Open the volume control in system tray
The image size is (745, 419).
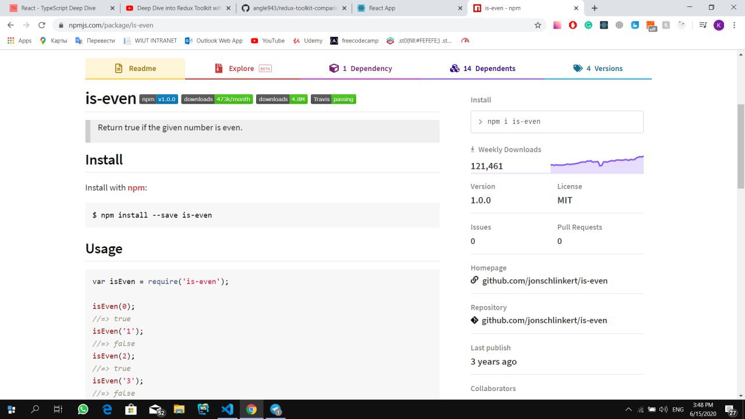(664, 410)
